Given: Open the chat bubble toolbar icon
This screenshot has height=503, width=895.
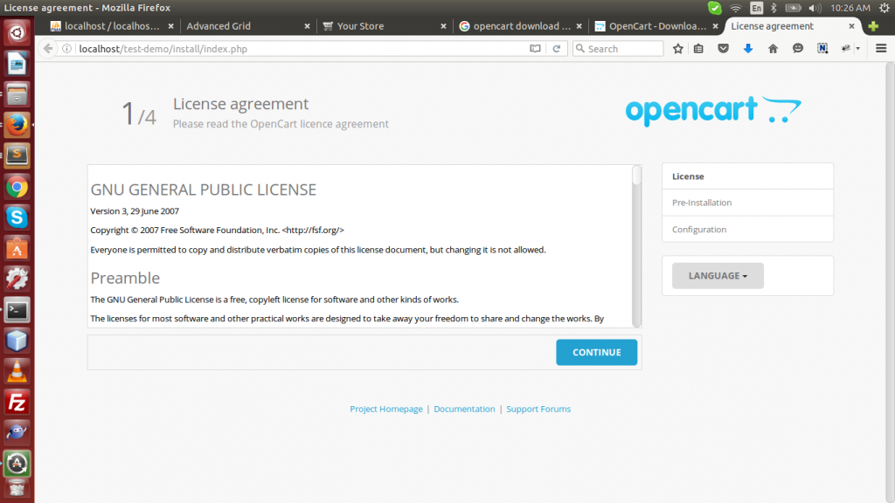Looking at the screenshot, I should [x=797, y=49].
